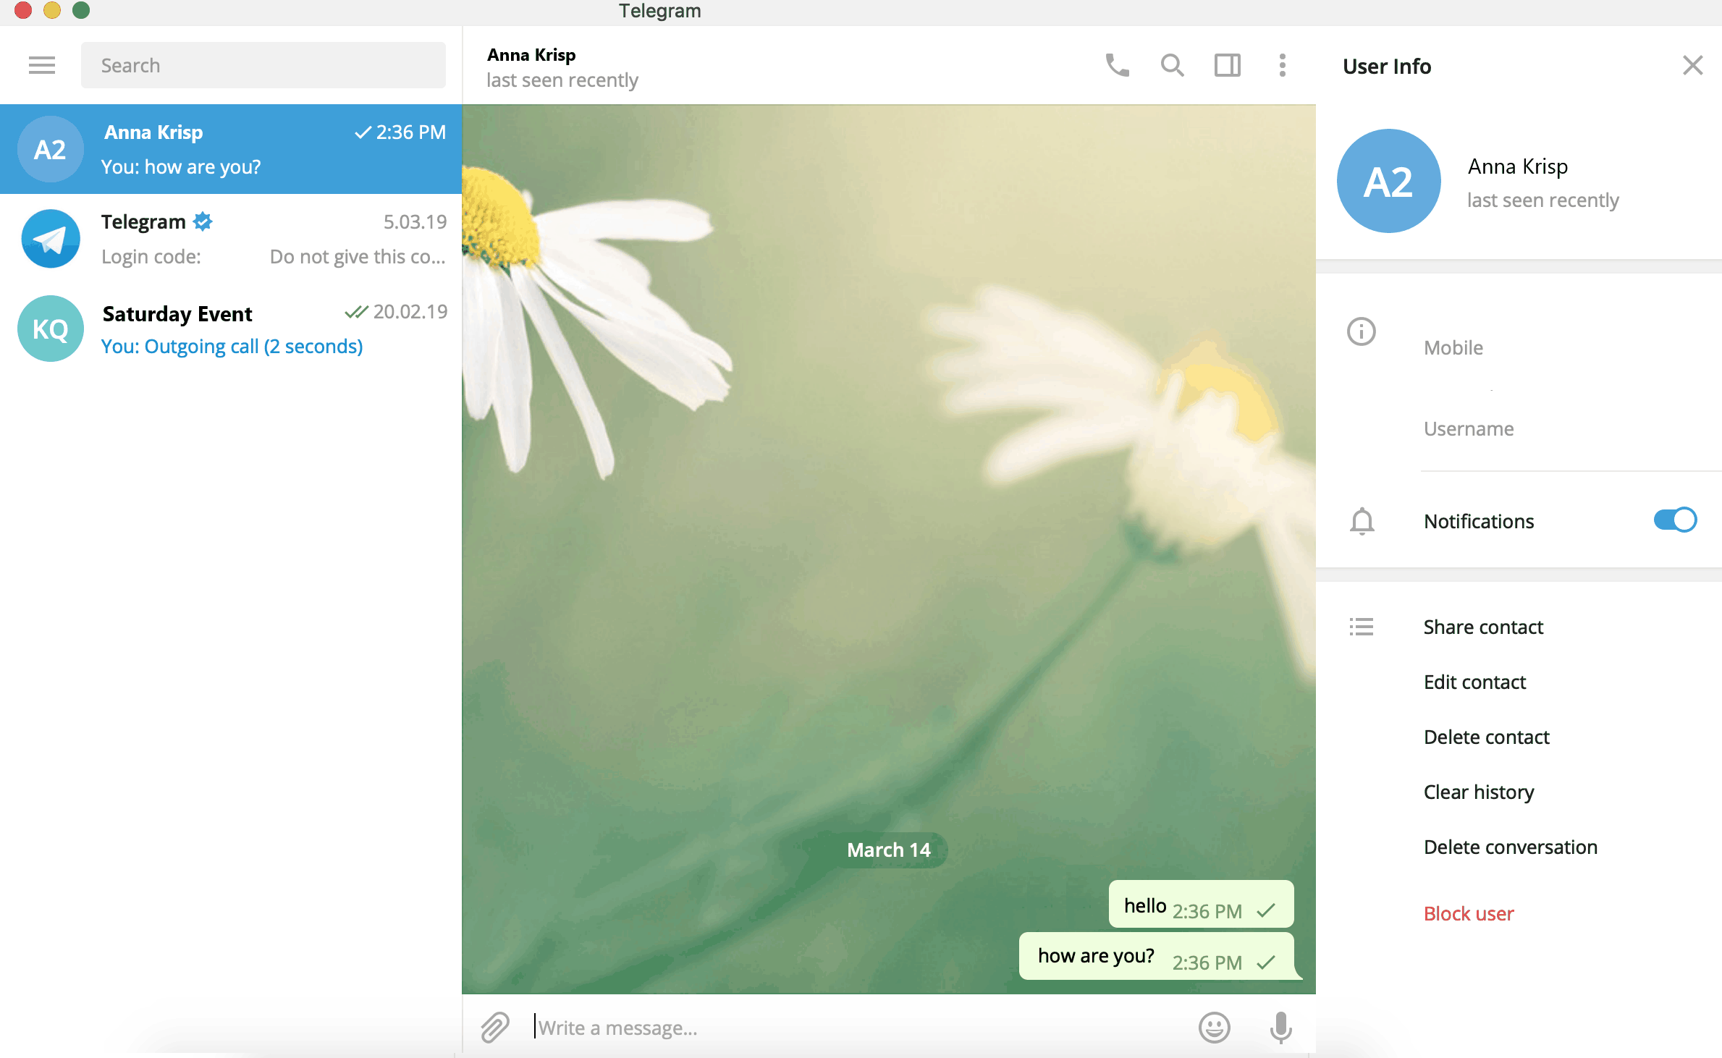Select Delete conversation option
The width and height of the screenshot is (1722, 1058).
point(1509,847)
